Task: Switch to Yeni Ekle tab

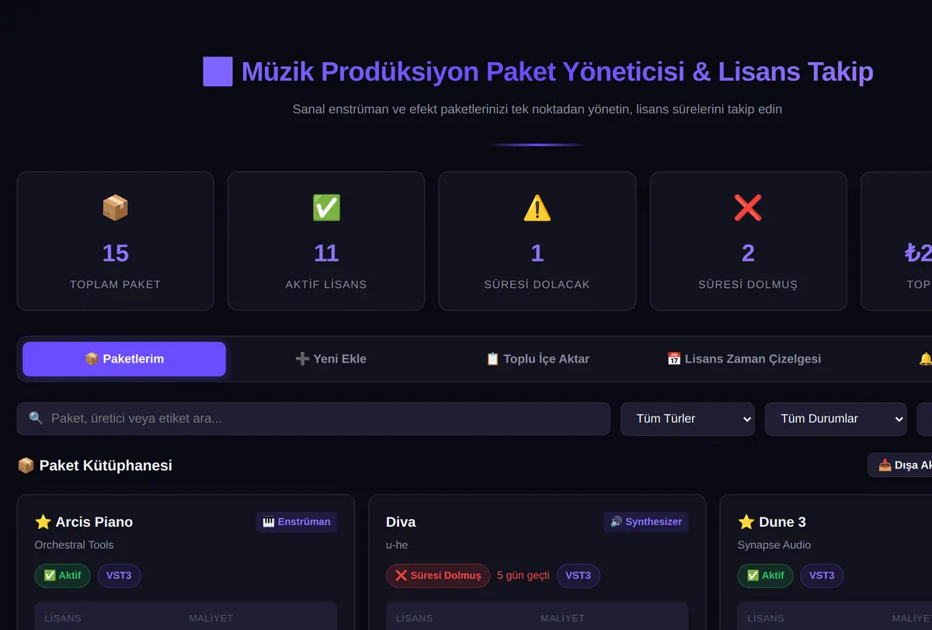Action: coord(331,359)
